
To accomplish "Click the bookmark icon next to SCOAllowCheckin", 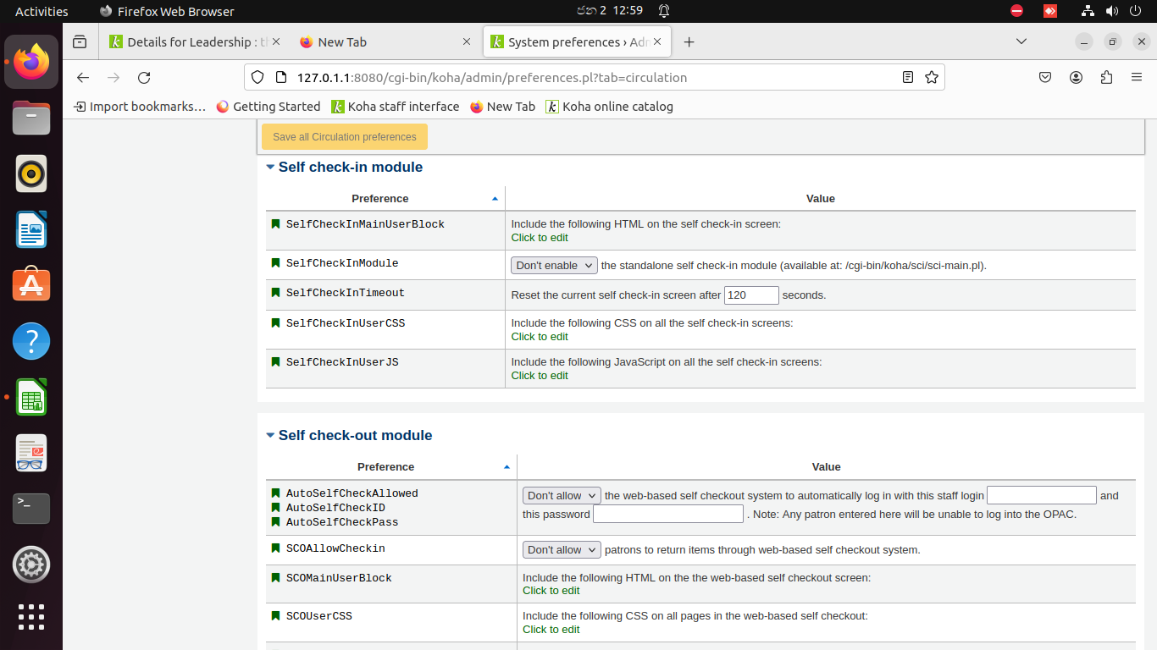I will tap(275, 548).
